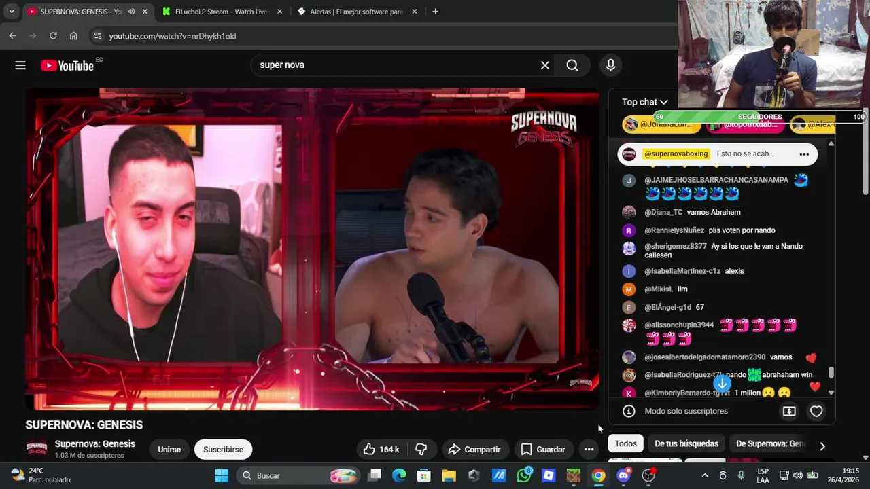Viewport: 870px width, 489px height.
Task: Open the Supernova: Genesis channel name link
Action: point(95,444)
